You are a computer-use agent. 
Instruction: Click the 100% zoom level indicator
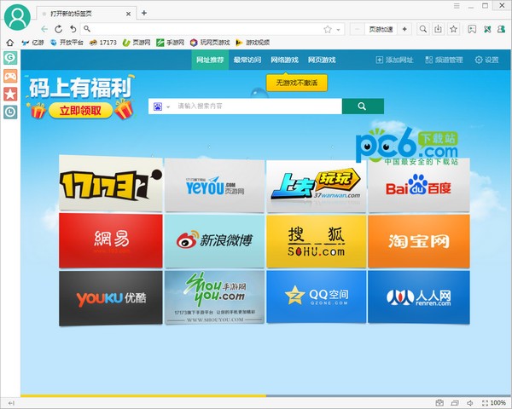pyautogui.click(x=494, y=403)
